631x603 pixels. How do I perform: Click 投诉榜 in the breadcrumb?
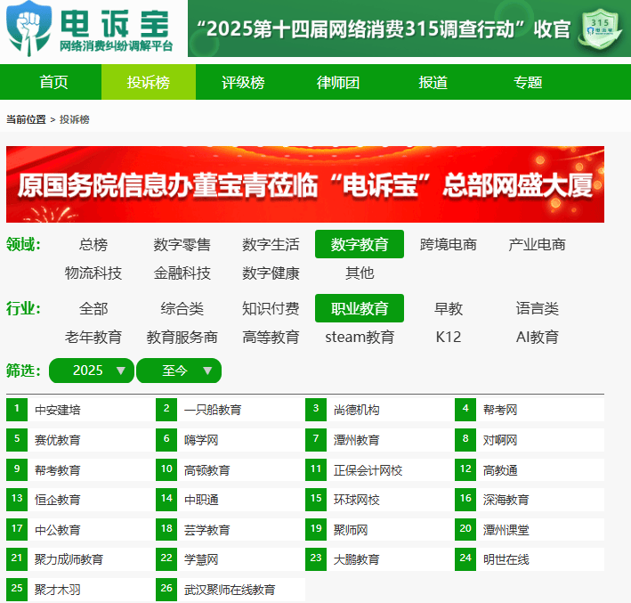tap(75, 119)
